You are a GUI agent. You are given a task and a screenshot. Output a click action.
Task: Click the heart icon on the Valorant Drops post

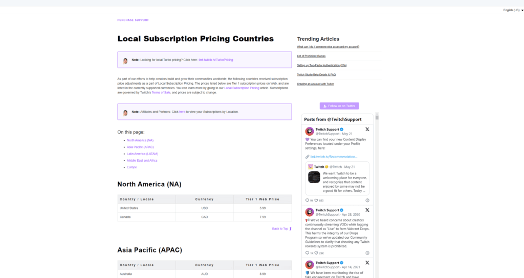(x=316, y=253)
